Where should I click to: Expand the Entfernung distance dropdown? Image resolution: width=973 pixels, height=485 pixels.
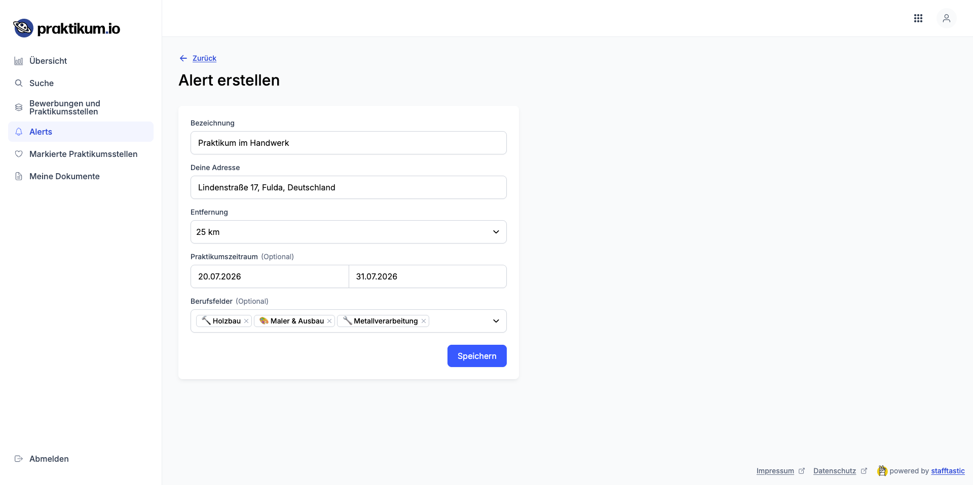pyautogui.click(x=496, y=232)
